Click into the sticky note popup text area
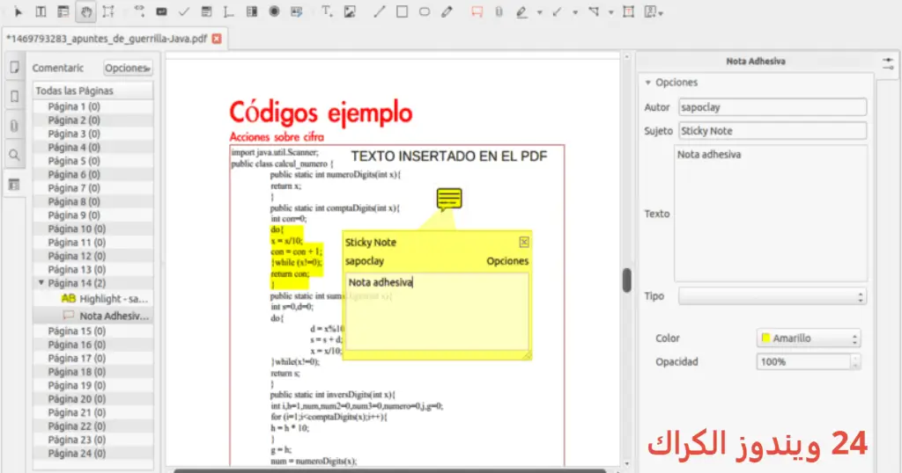This screenshot has width=902, height=473. pyautogui.click(x=437, y=311)
